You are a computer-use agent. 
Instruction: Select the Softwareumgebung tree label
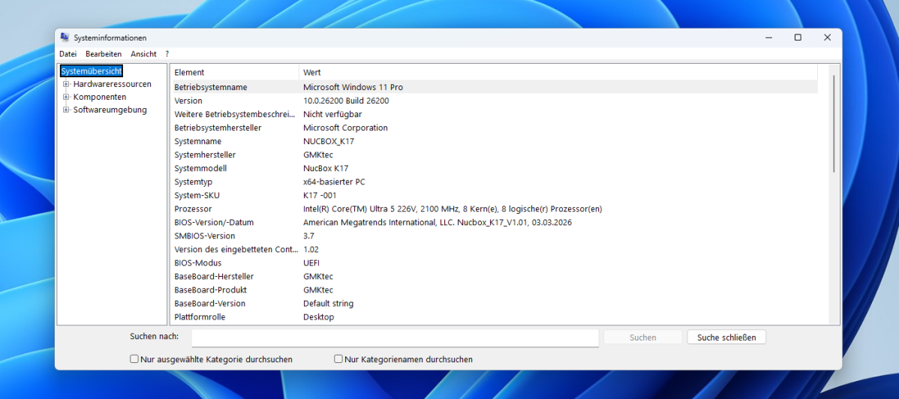click(110, 110)
